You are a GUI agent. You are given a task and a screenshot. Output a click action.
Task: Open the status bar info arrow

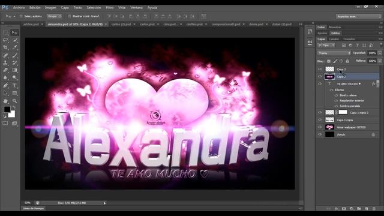click(x=104, y=203)
